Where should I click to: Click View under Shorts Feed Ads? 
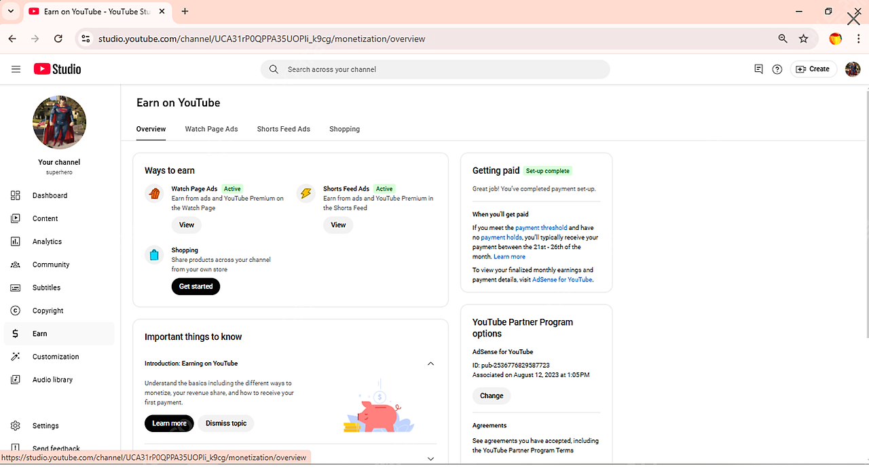tap(338, 225)
